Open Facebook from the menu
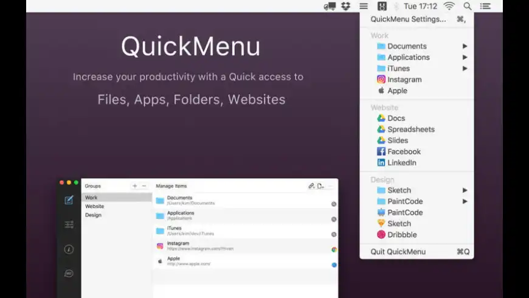Image resolution: width=529 pixels, height=298 pixels. coord(417,151)
